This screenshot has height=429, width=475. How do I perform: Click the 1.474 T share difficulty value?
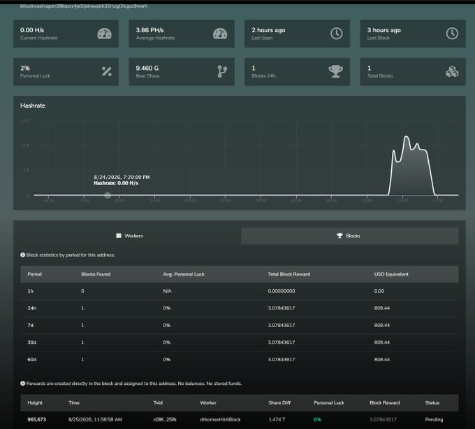pyautogui.click(x=277, y=420)
